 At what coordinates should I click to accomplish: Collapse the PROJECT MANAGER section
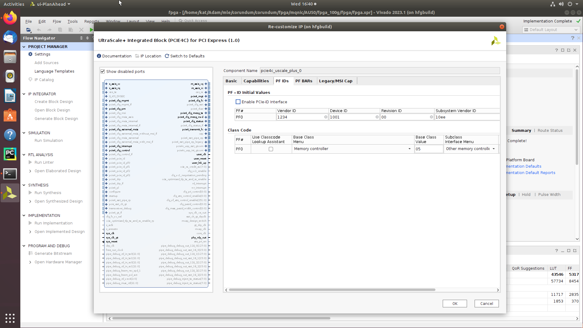pyautogui.click(x=24, y=46)
